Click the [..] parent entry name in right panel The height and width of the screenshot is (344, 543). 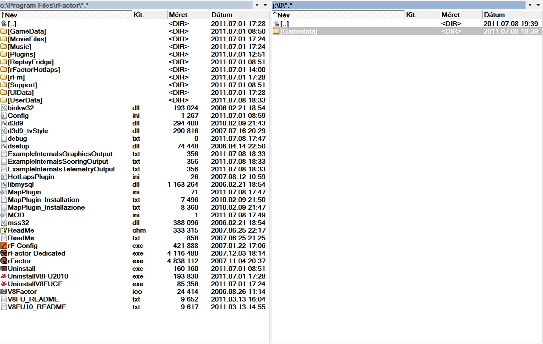coord(284,24)
